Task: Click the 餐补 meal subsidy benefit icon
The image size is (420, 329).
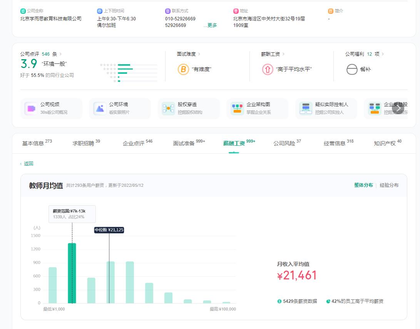Action: click(352, 70)
